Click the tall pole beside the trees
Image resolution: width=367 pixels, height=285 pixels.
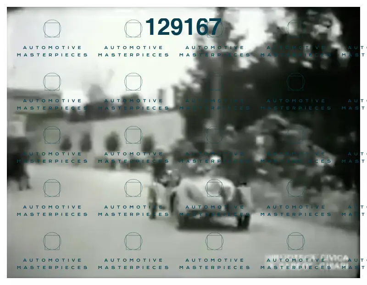pyautogui.click(x=221, y=69)
